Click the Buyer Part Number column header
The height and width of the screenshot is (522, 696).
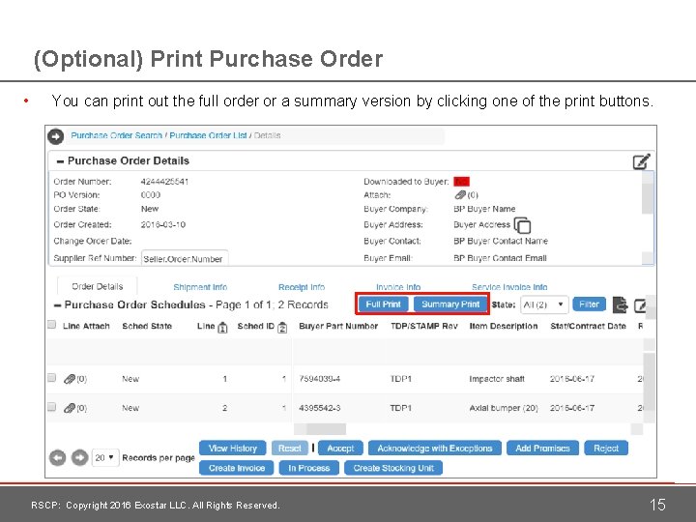point(338,327)
